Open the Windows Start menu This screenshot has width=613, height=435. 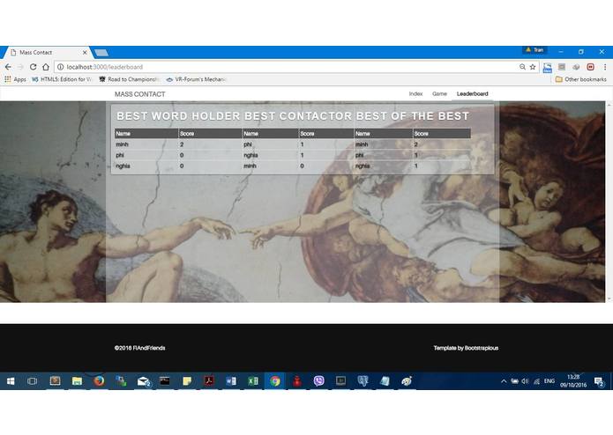click(11, 380)
